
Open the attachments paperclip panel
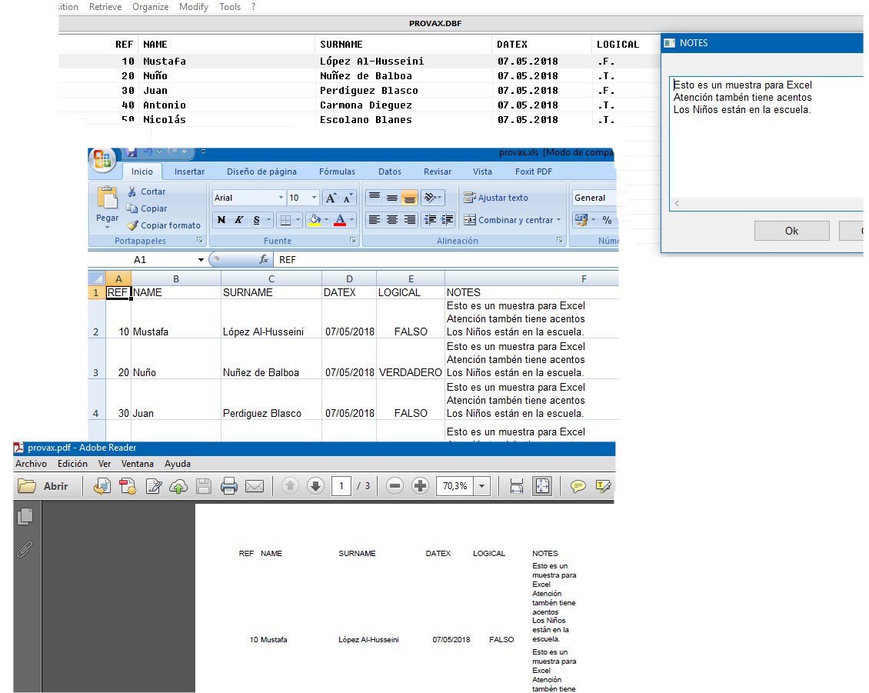point(25,549)
